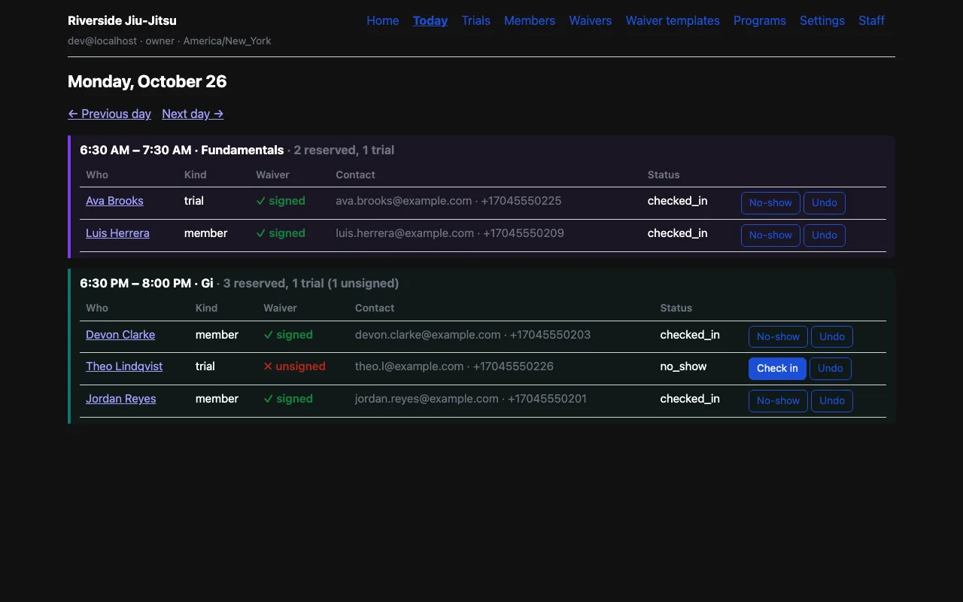The image size is (963, 602).
Task: Click Jordan Reyes' signed waiver status
Action: pos(288,399)
